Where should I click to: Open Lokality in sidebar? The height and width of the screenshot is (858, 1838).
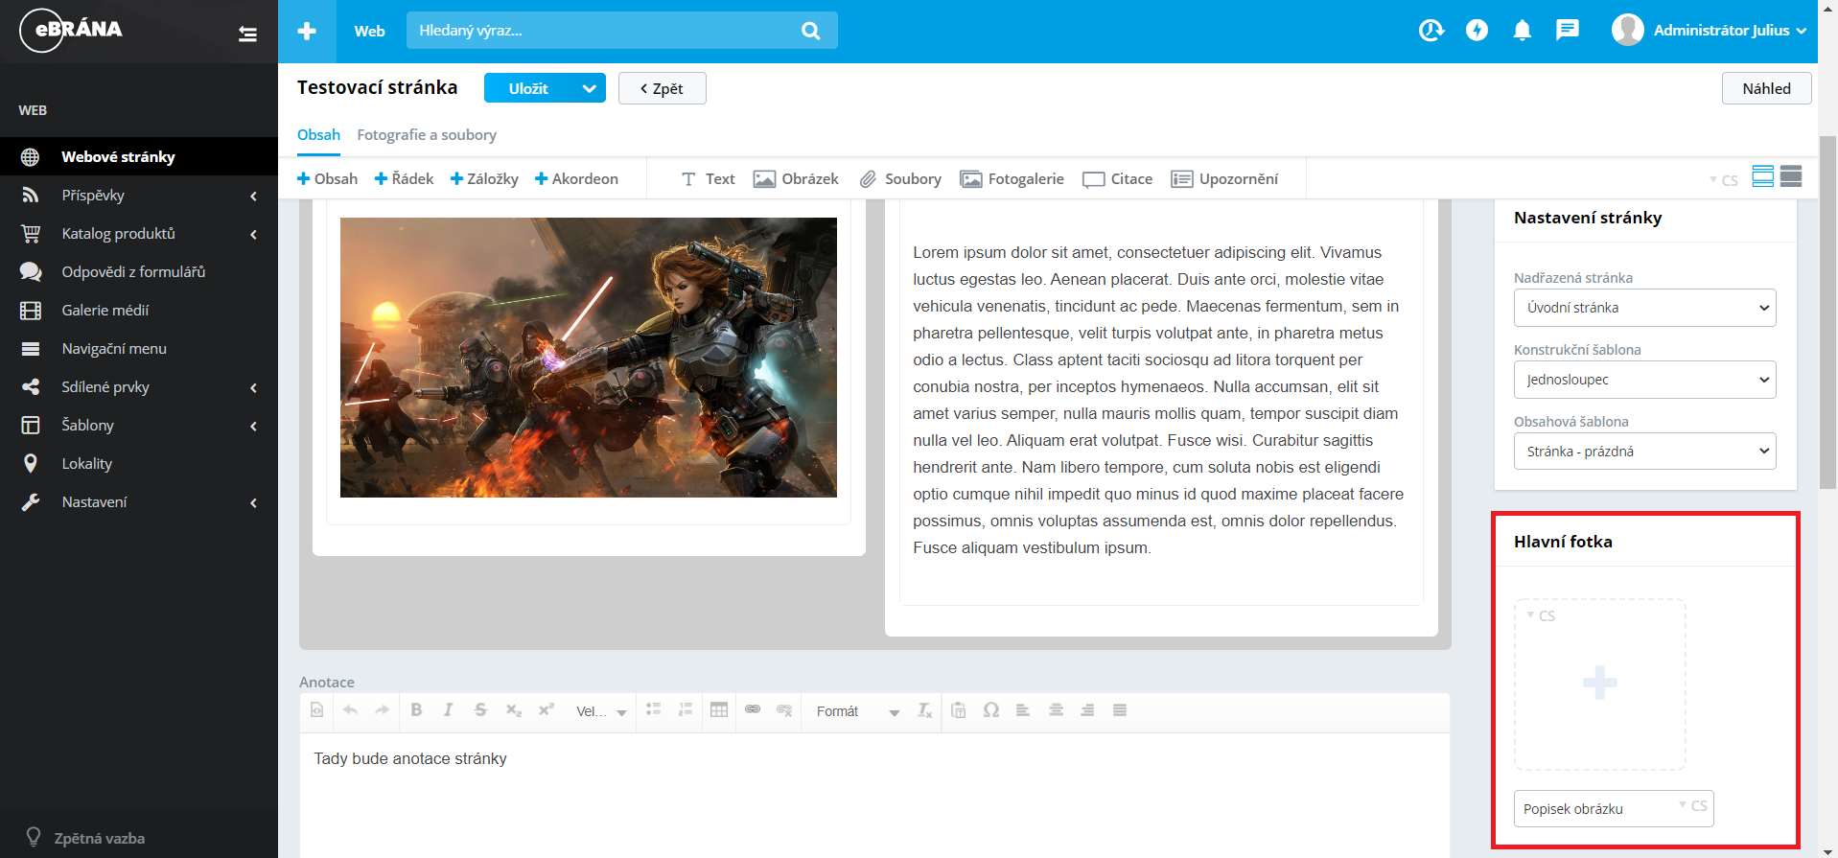[x=139, y=464]
